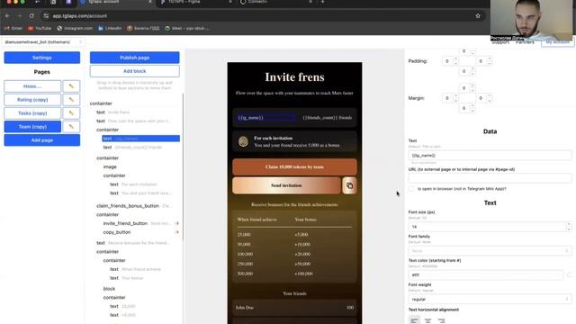This screenshot has height=324, width=576.
Task: Open the Rating (copy) page
Action: pyautogui.click(x=32, y=100)
